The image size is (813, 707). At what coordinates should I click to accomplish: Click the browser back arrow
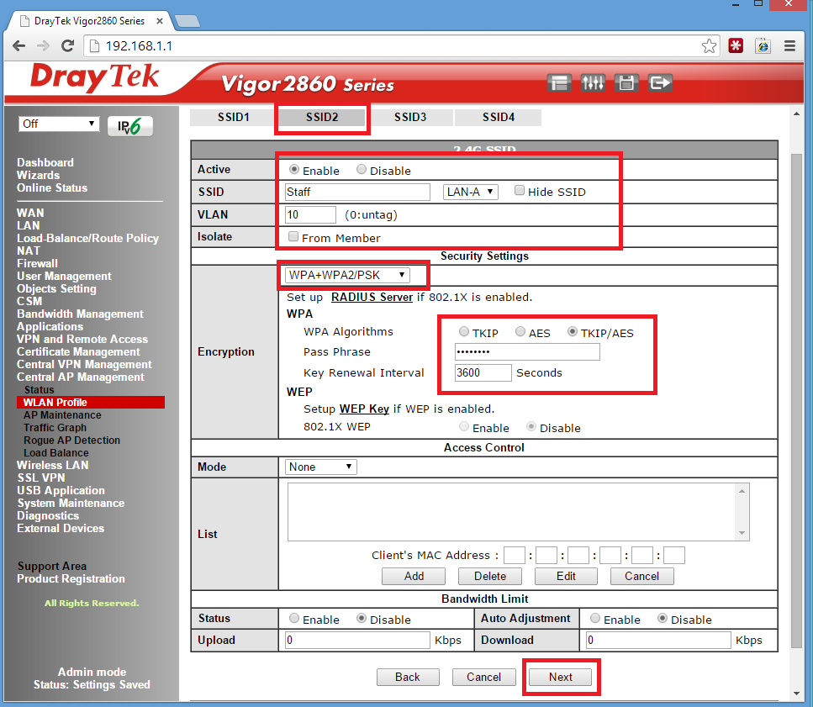(x=18, y=45)
